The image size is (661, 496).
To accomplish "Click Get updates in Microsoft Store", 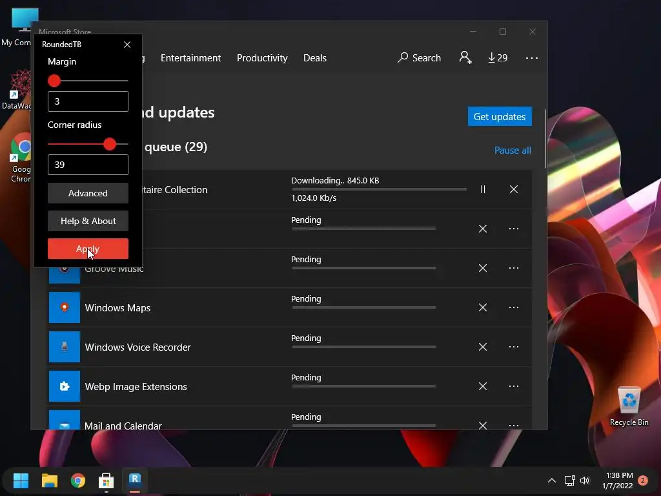I will [500, 116].
